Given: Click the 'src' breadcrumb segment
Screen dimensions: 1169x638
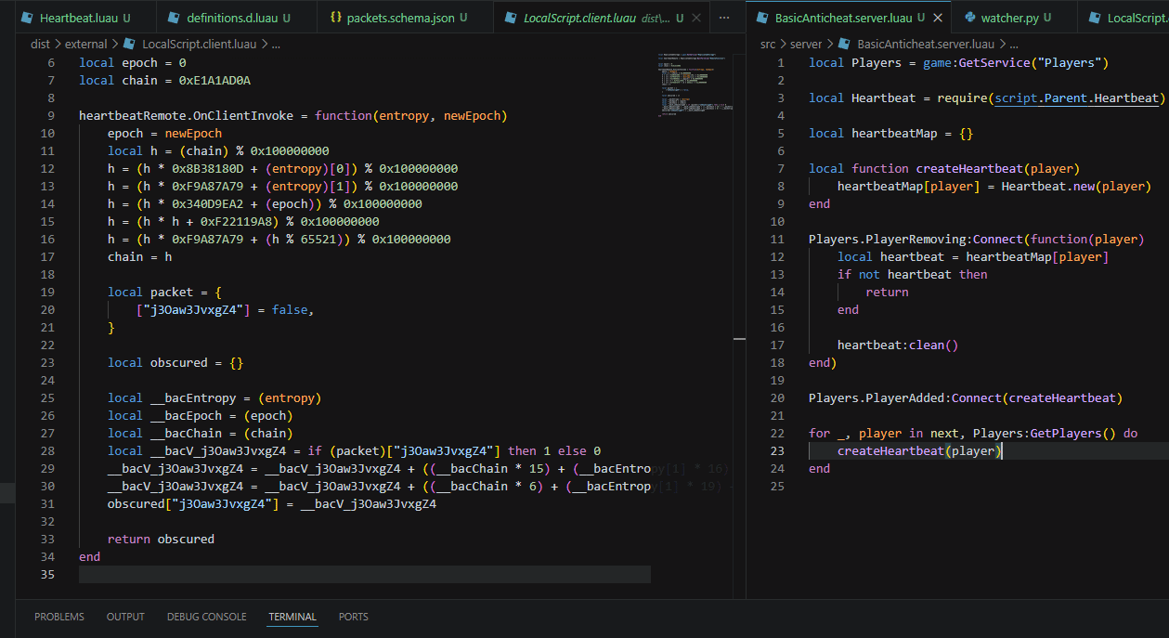Looking at the screenshot, I should point(768,44).
